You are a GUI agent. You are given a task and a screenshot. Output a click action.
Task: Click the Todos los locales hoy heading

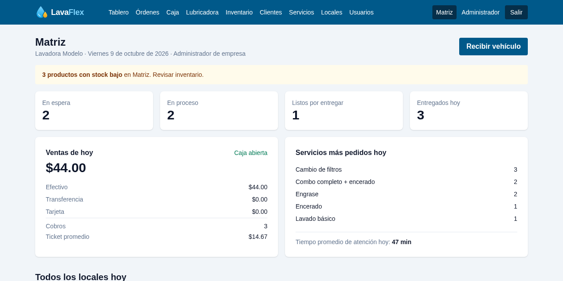click(81, 277)
